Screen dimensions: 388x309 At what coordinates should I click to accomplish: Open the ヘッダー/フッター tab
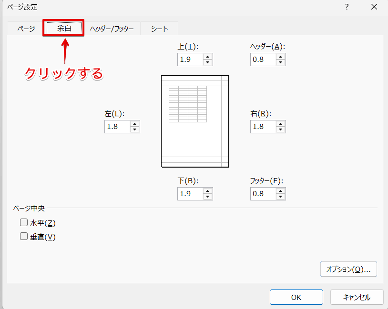111,28
